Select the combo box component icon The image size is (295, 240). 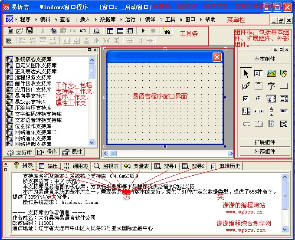(271, 99)
